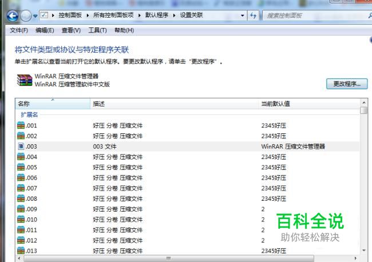The width and height of the screenshot is (372, 262).
Task: Click the Control Panel icon in address bar
Action: point(45,15)
